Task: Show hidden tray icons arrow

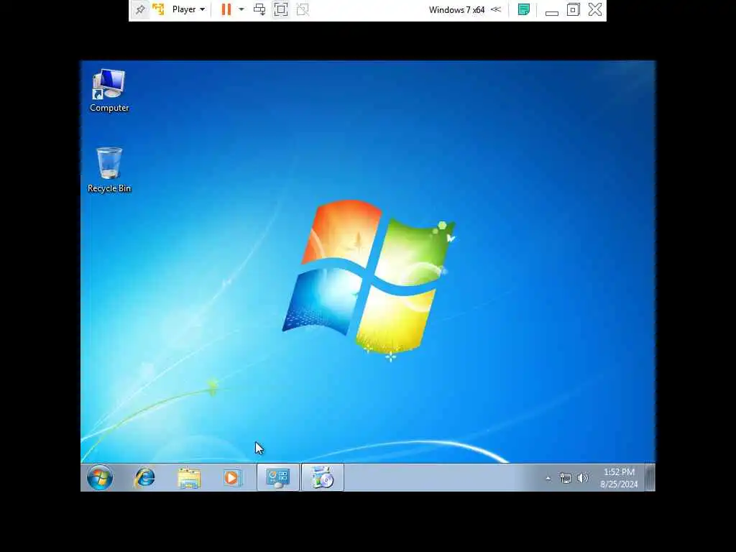Action: coord(548,478)
